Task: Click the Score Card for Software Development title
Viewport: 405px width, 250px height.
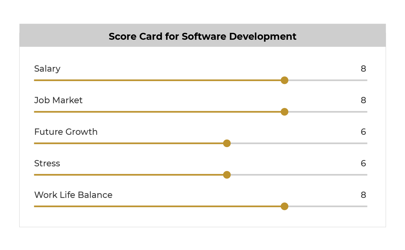Action: [203, 36]
